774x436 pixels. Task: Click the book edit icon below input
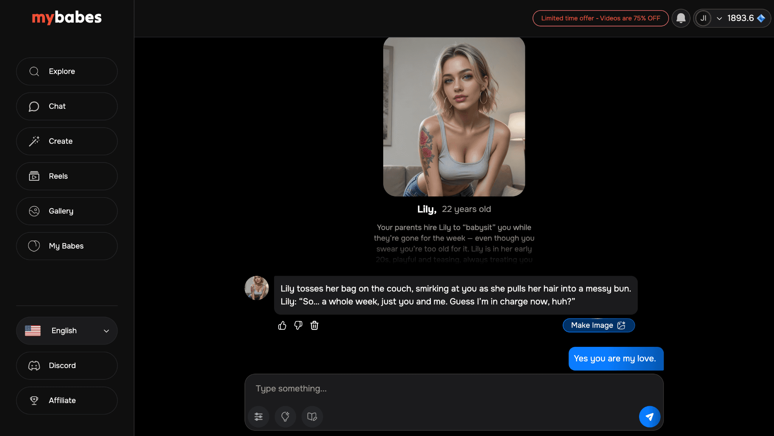click(312, 416)
